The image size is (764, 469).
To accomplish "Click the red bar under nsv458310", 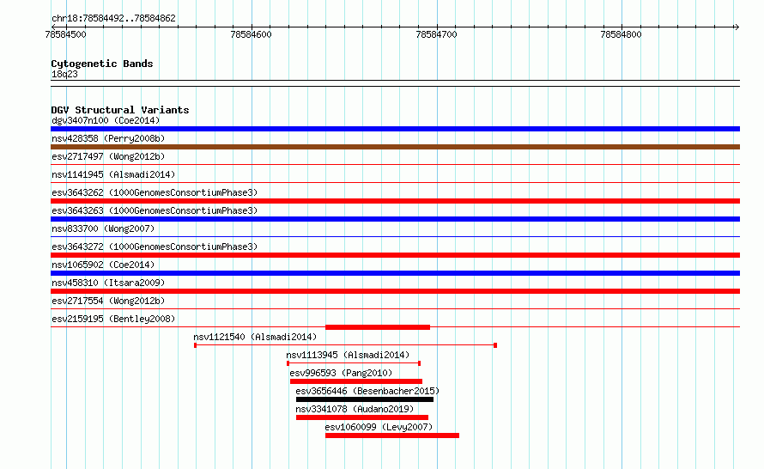I will 395,291.
